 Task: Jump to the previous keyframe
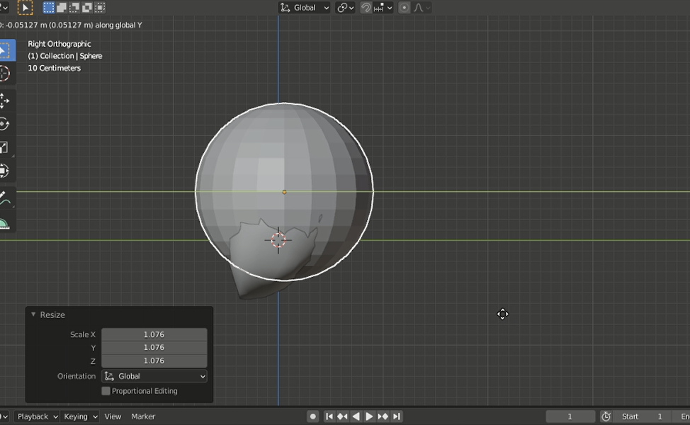[x=342, y=416]
